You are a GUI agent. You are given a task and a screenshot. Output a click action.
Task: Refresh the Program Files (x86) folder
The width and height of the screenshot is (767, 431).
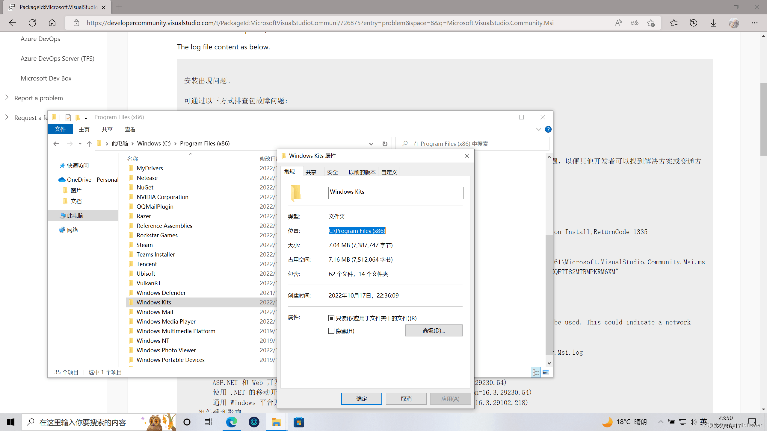pyautogui.click(x=385, y=144)
